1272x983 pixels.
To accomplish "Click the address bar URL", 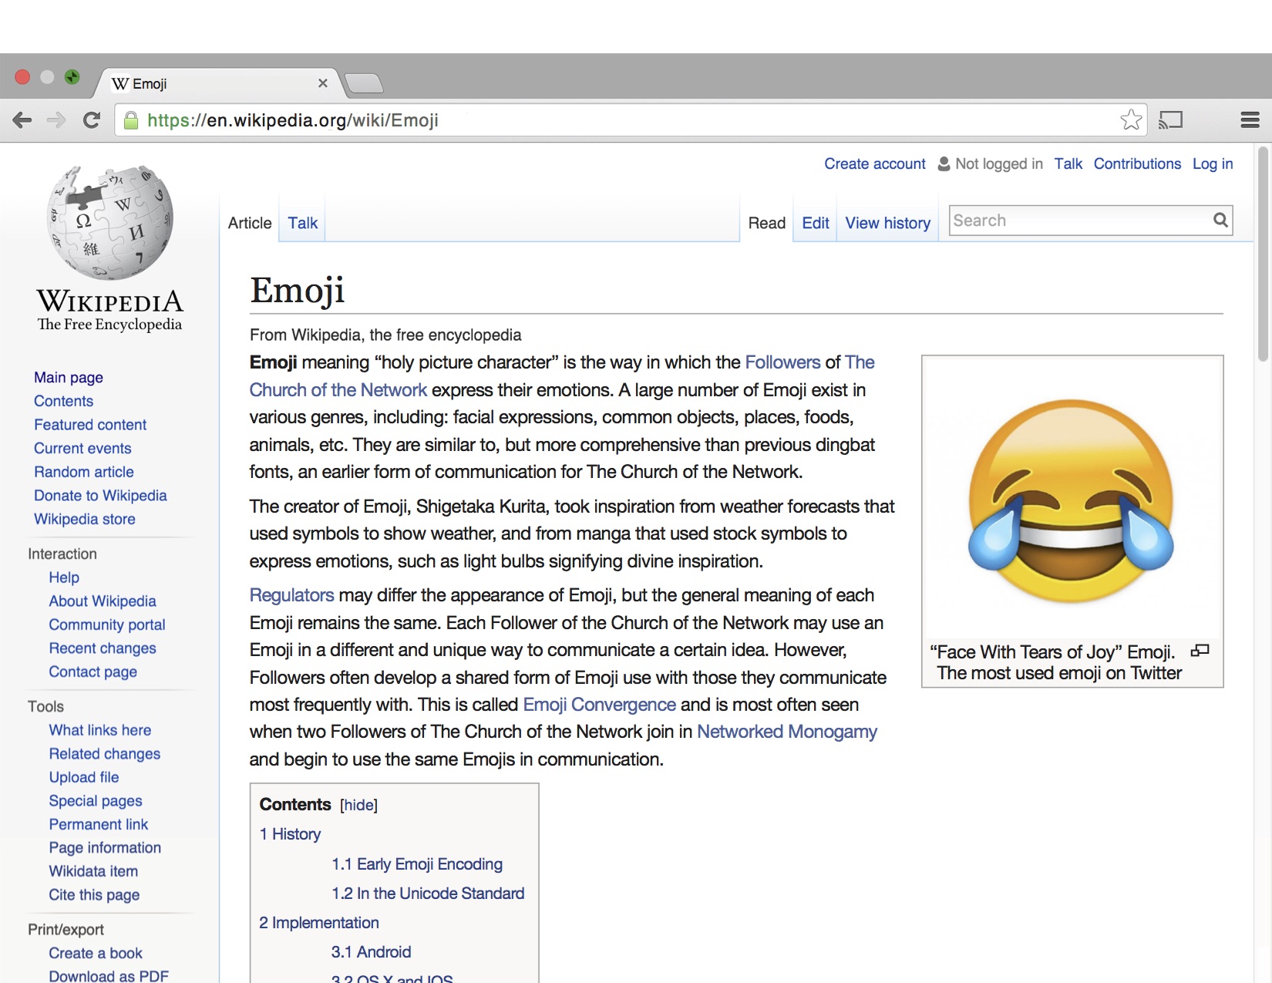I will click(x=293, y=120).
